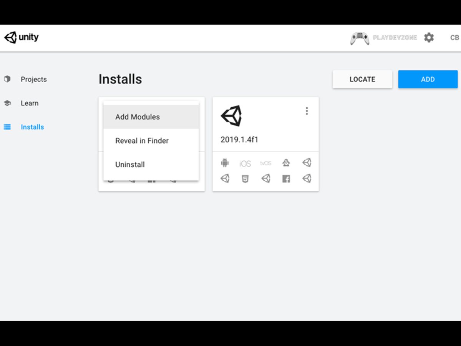Image resolution: width=461 pixels, height=346 pixels.
Task: Click the Linux penguin module icon
Action: 286,163
